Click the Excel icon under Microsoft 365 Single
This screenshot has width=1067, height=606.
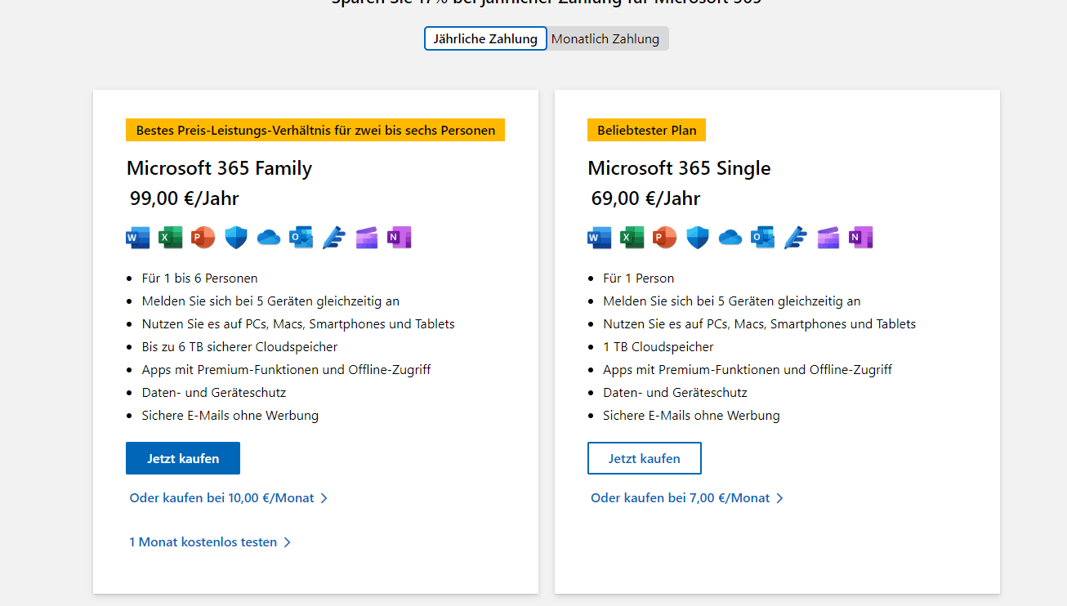coord(632,238)
